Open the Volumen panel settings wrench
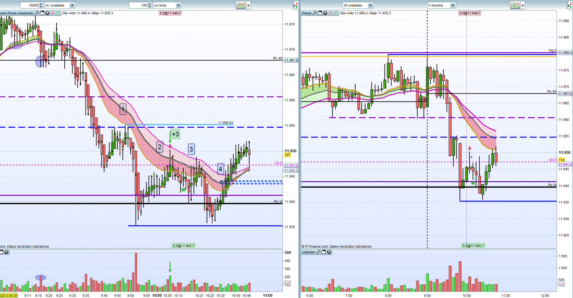The image size is (573, 298). [x=318, y=252]
